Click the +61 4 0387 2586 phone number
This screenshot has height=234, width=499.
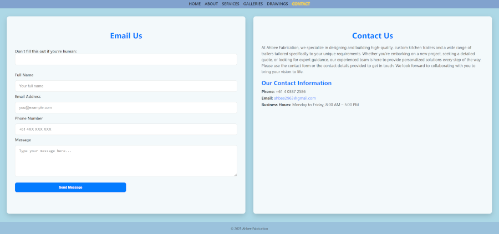coord(291,91)
